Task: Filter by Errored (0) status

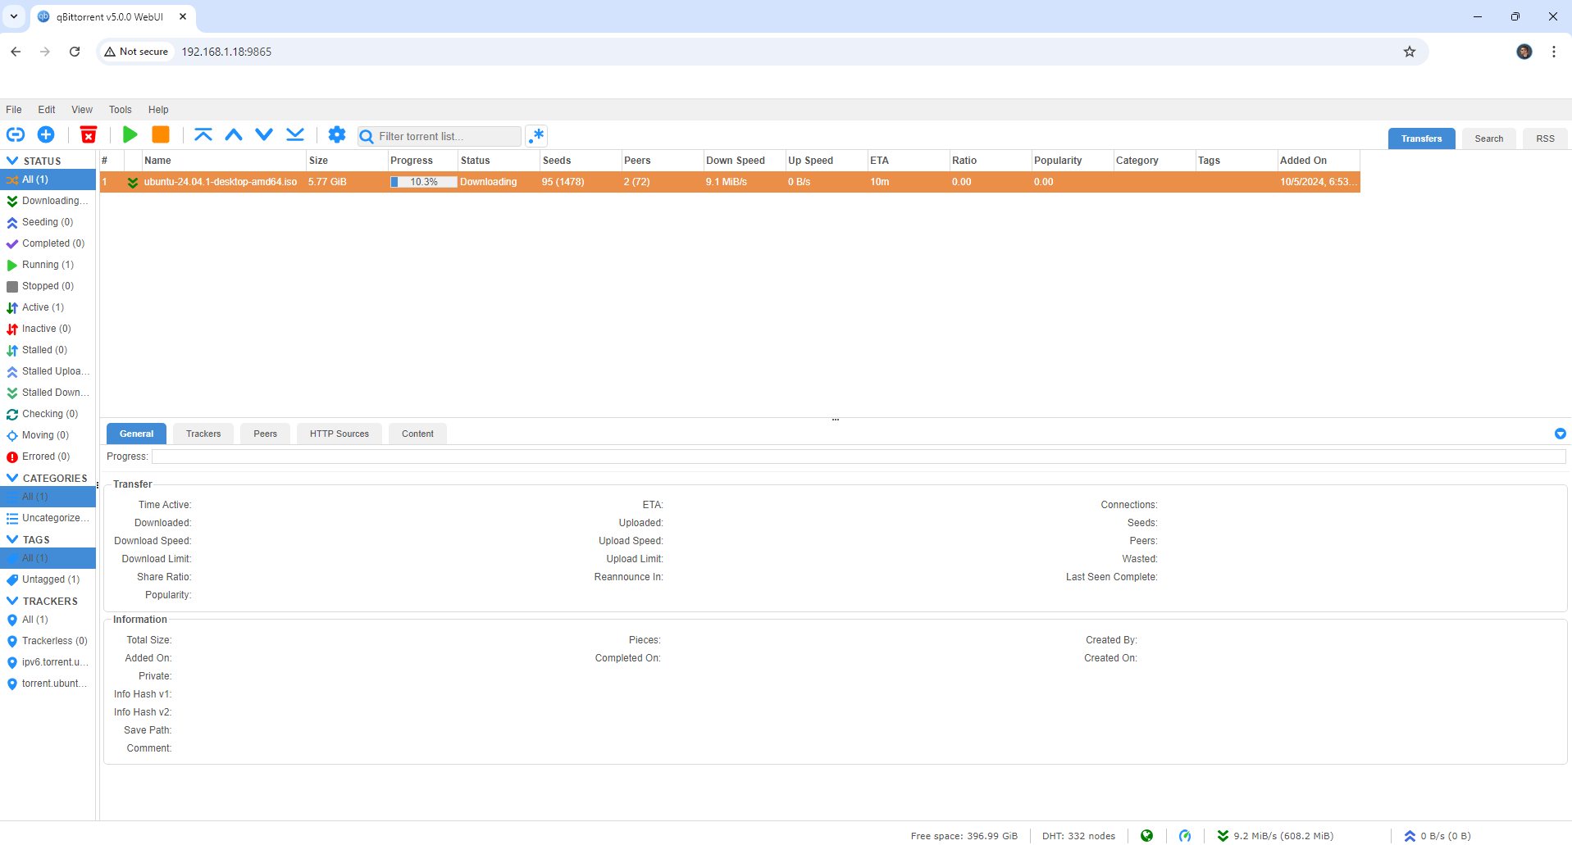Action: (x=48, y=457)
